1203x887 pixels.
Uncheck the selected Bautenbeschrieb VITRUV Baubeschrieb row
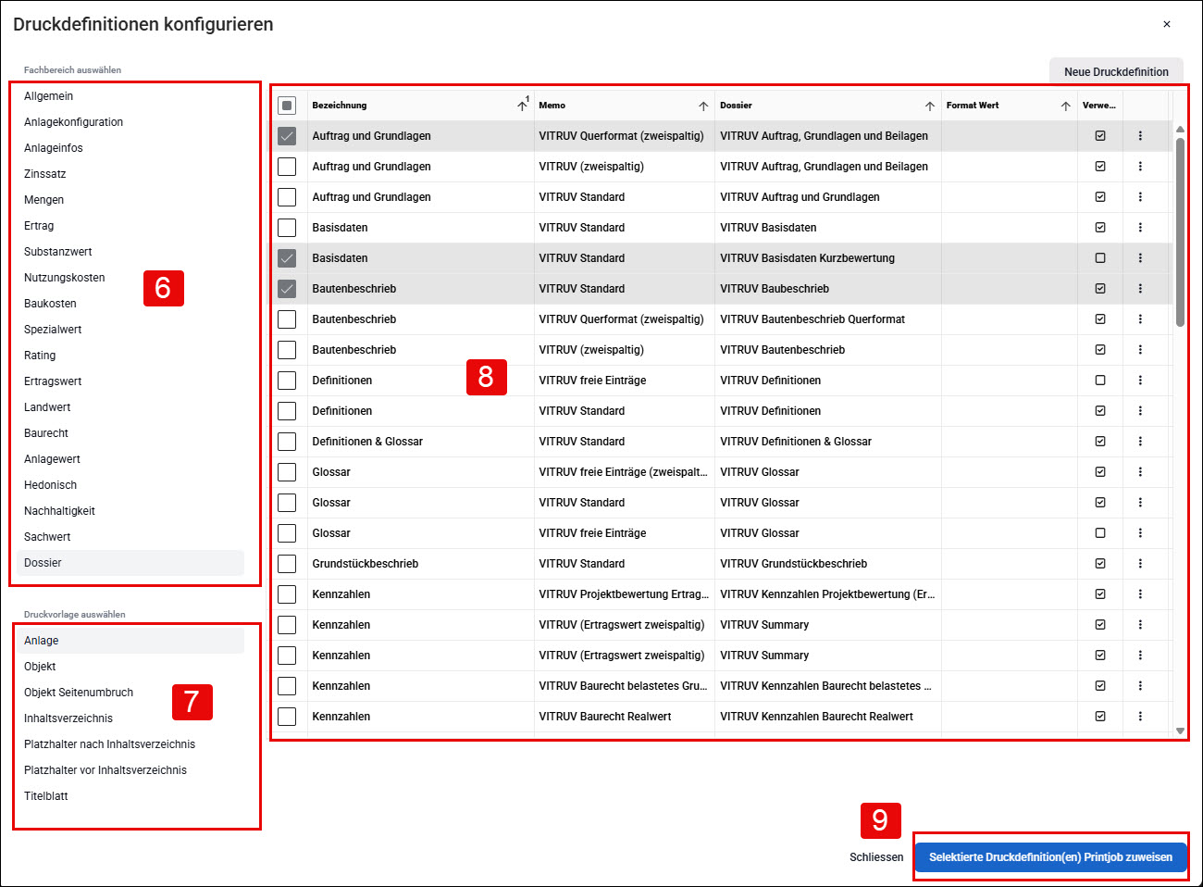pyautogui.click(x=287, y=288)
